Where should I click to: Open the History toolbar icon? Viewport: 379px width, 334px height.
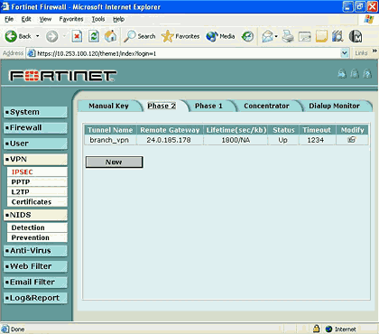coord(248,36)
